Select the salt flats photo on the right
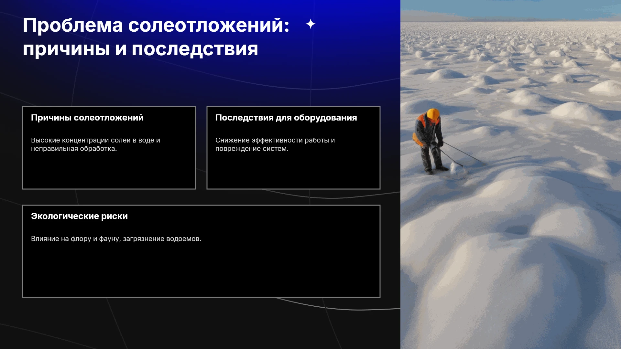 tap(511, 174)
